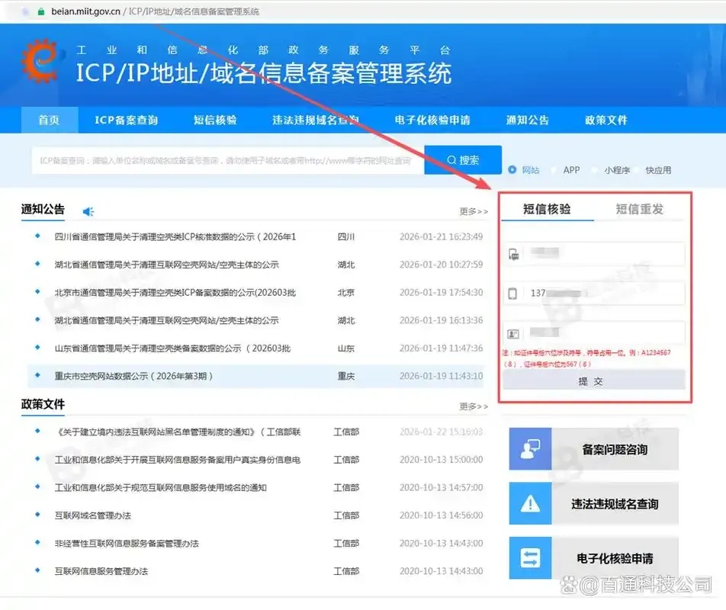726x610 pixels.
Task: Select the APP radio option
Action: click(x=554, y=170)
